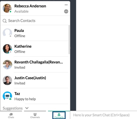Screen dimensions: 137x119
Task: Select the Contacts tab
Action: click(x=59, y=115)
